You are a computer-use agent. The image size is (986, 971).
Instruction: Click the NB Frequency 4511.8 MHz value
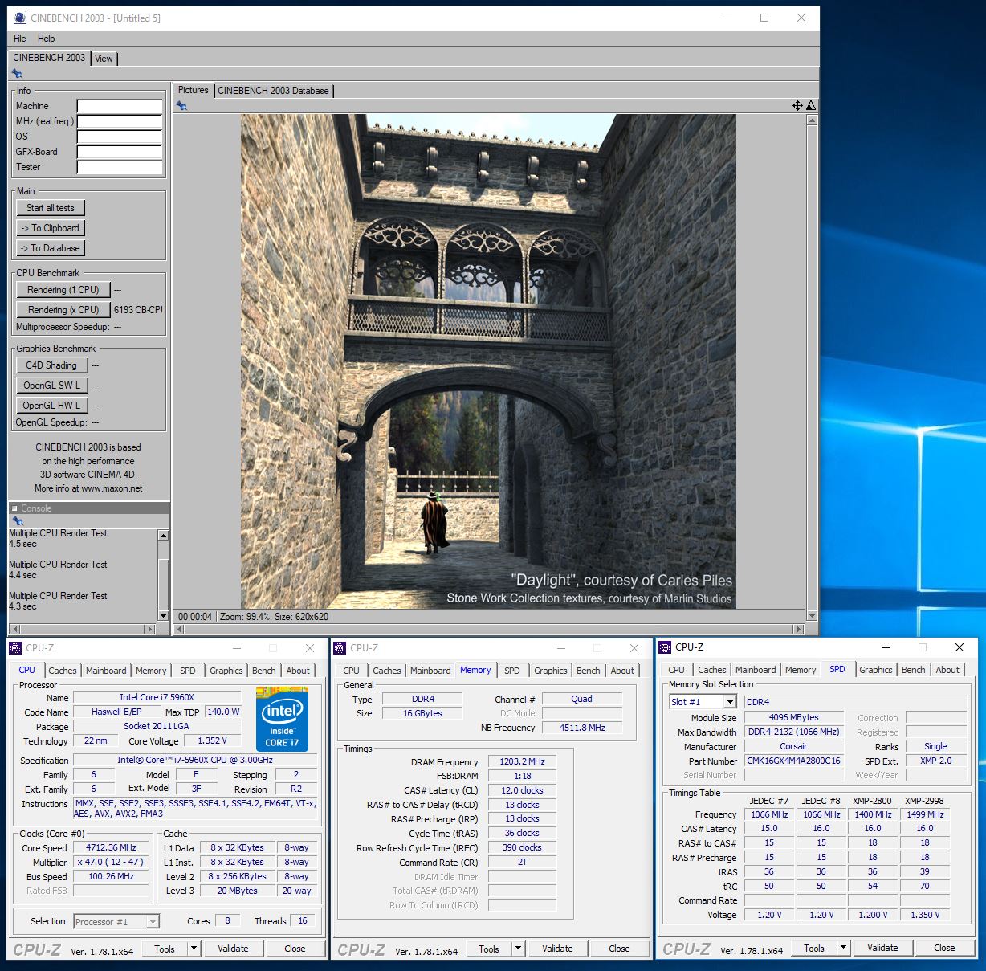[x=582, y=728]
